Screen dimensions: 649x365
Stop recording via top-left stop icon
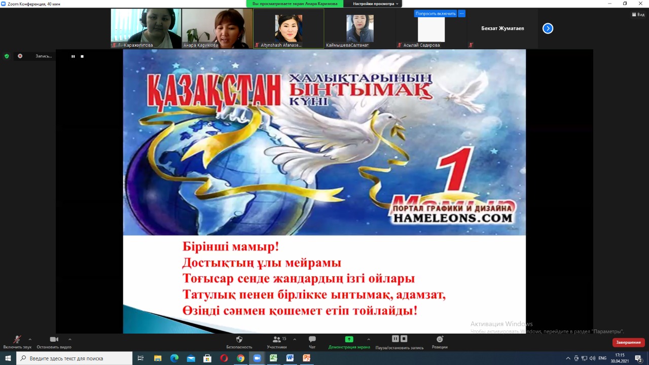[x=82, y=56]
